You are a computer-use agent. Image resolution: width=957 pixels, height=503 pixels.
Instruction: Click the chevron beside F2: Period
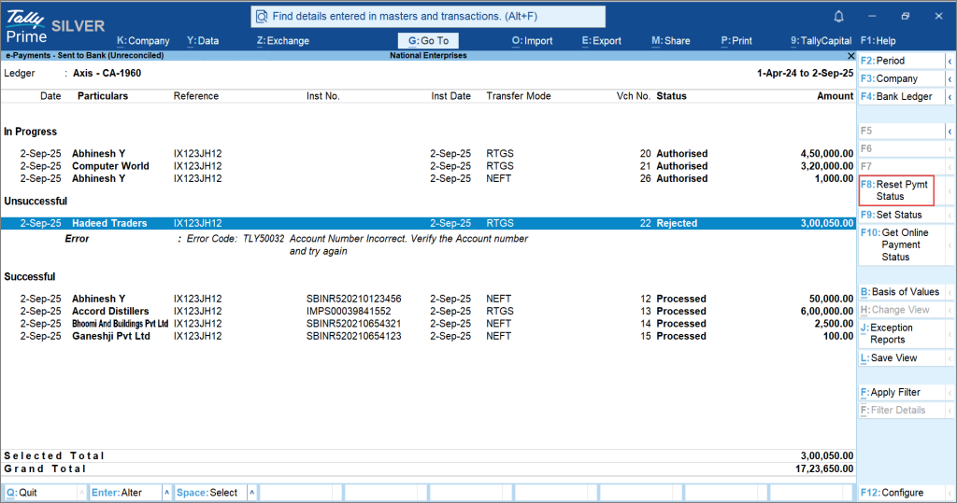(950, 61)
